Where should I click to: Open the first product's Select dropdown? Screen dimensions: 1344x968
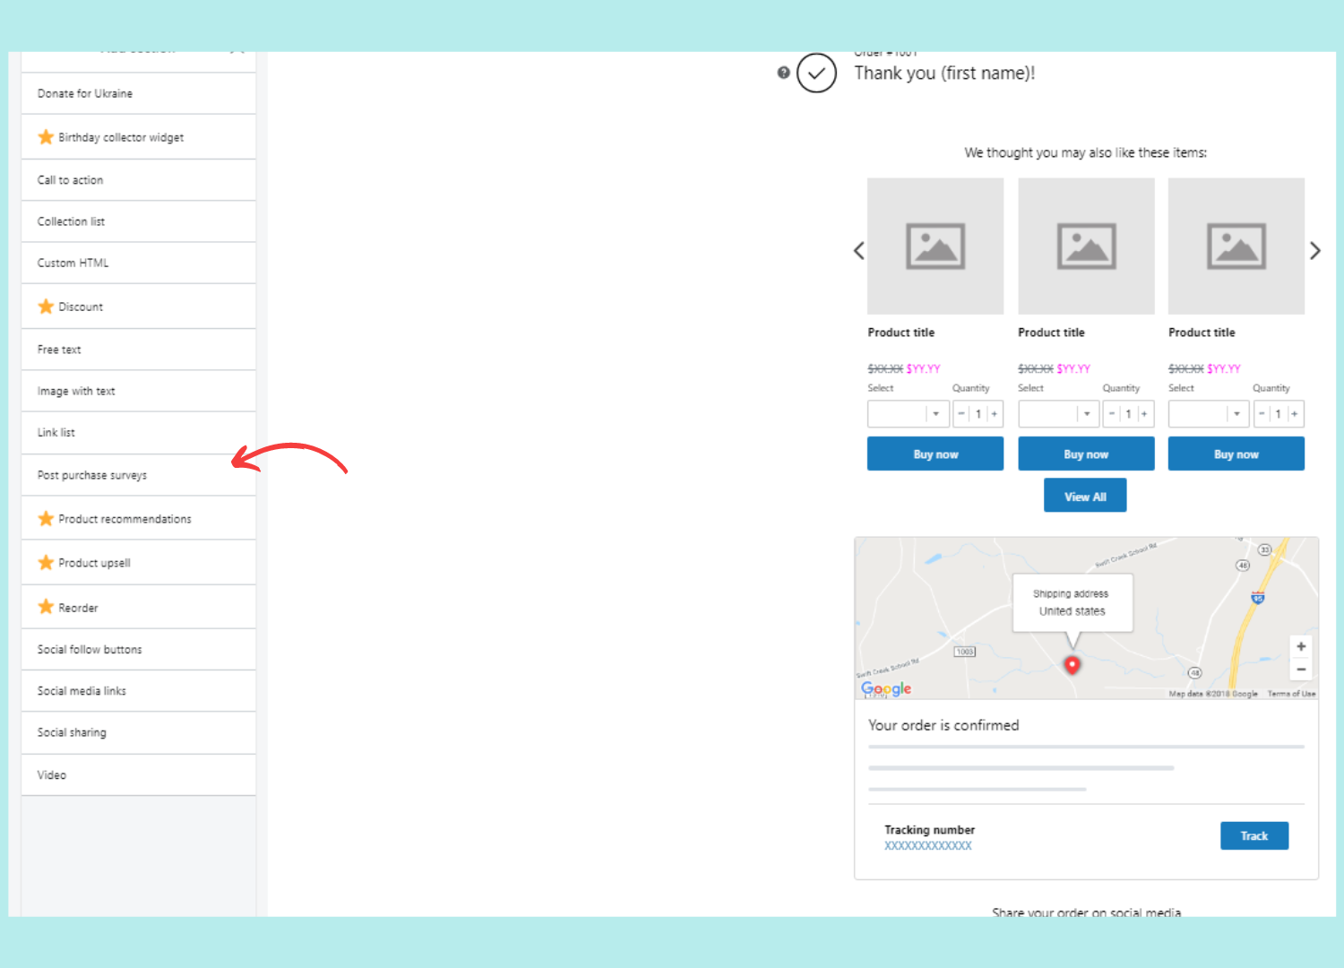pos(908,414)
